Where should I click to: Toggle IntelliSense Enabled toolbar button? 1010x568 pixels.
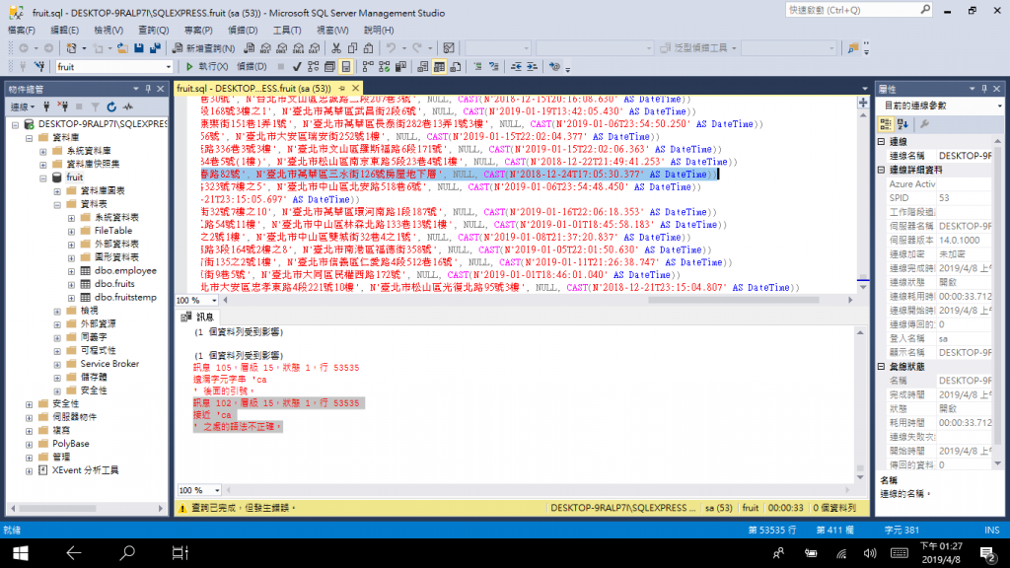tap(346, 66)
